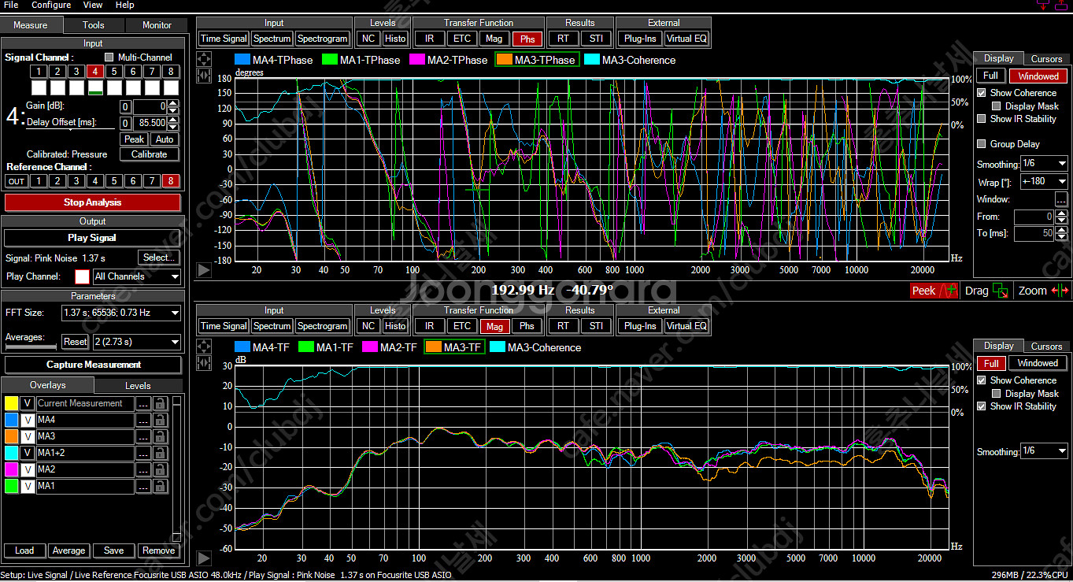1073x582 pixels.
Task: Toggle the Multi-Channel checkbox
Action: (x=109, y=57)
